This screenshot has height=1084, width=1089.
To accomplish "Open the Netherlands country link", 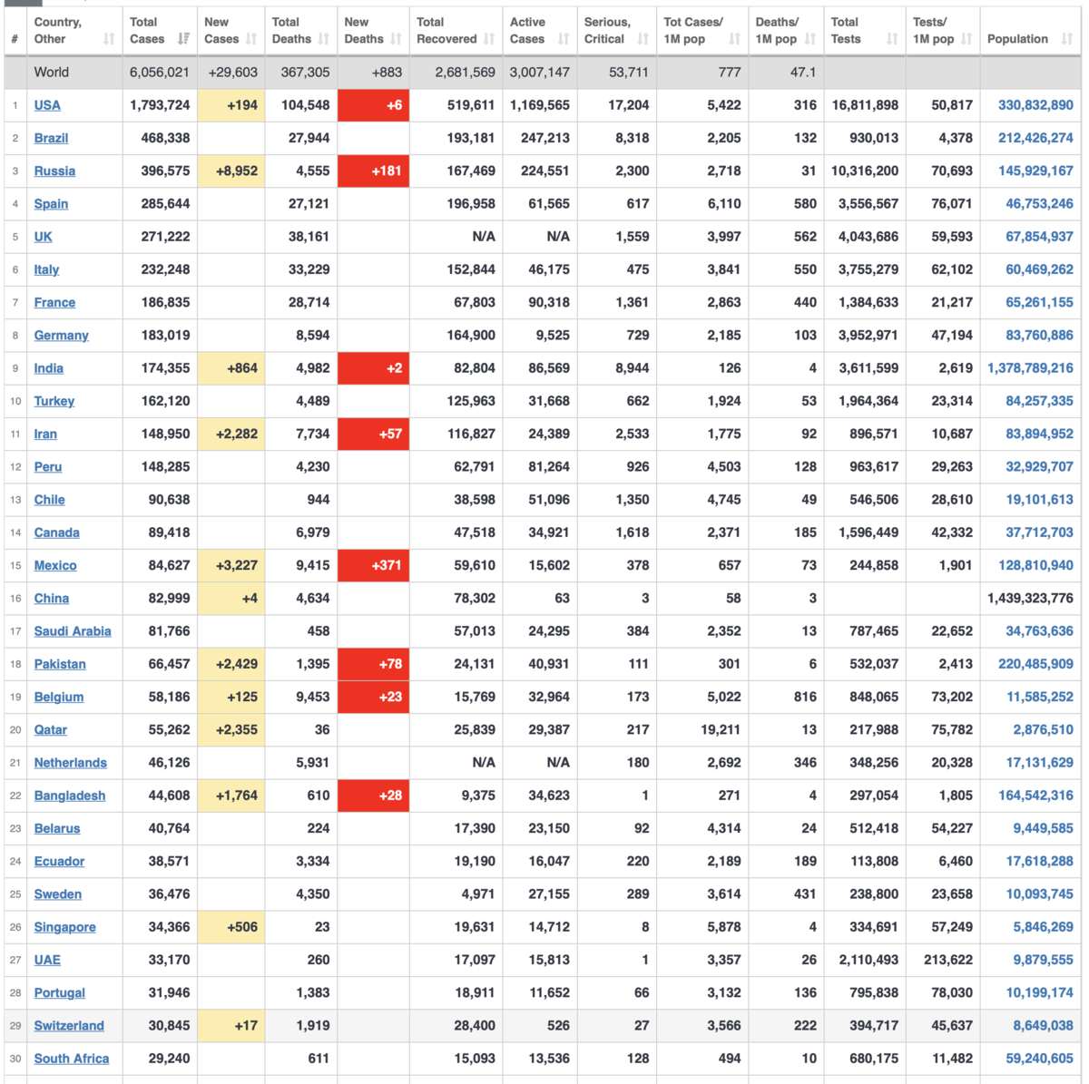I will pyautogui.click(x=70, y=763).
